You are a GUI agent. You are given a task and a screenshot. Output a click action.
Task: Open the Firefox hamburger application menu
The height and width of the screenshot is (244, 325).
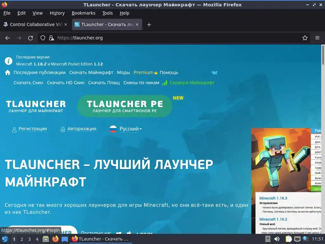pos(317,38)
